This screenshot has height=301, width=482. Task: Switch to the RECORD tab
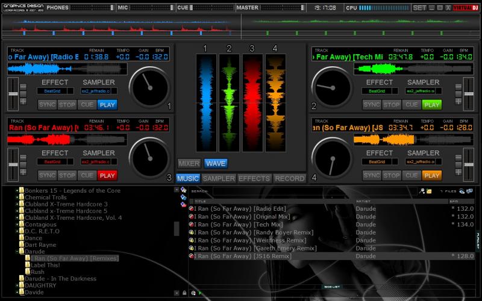(290, 178)
